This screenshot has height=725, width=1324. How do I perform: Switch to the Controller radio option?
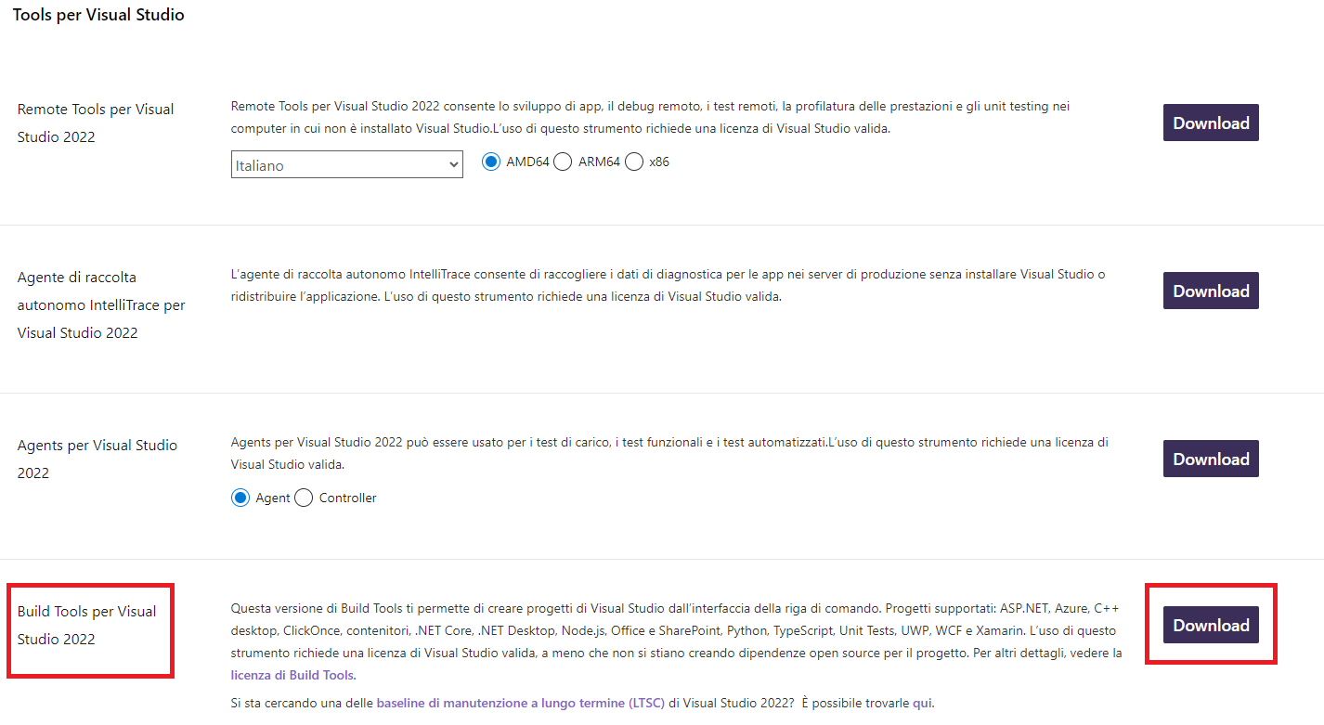click(304, 498)
